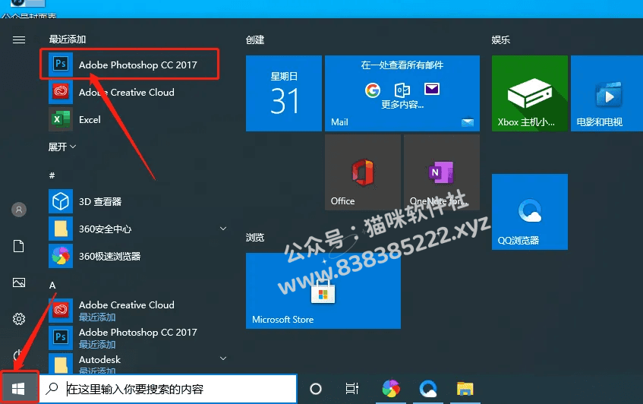Image resolution: width=643 pixels, height=404 pixels.
Task: Click the 创建 tile group header
Action: [255, 39]
